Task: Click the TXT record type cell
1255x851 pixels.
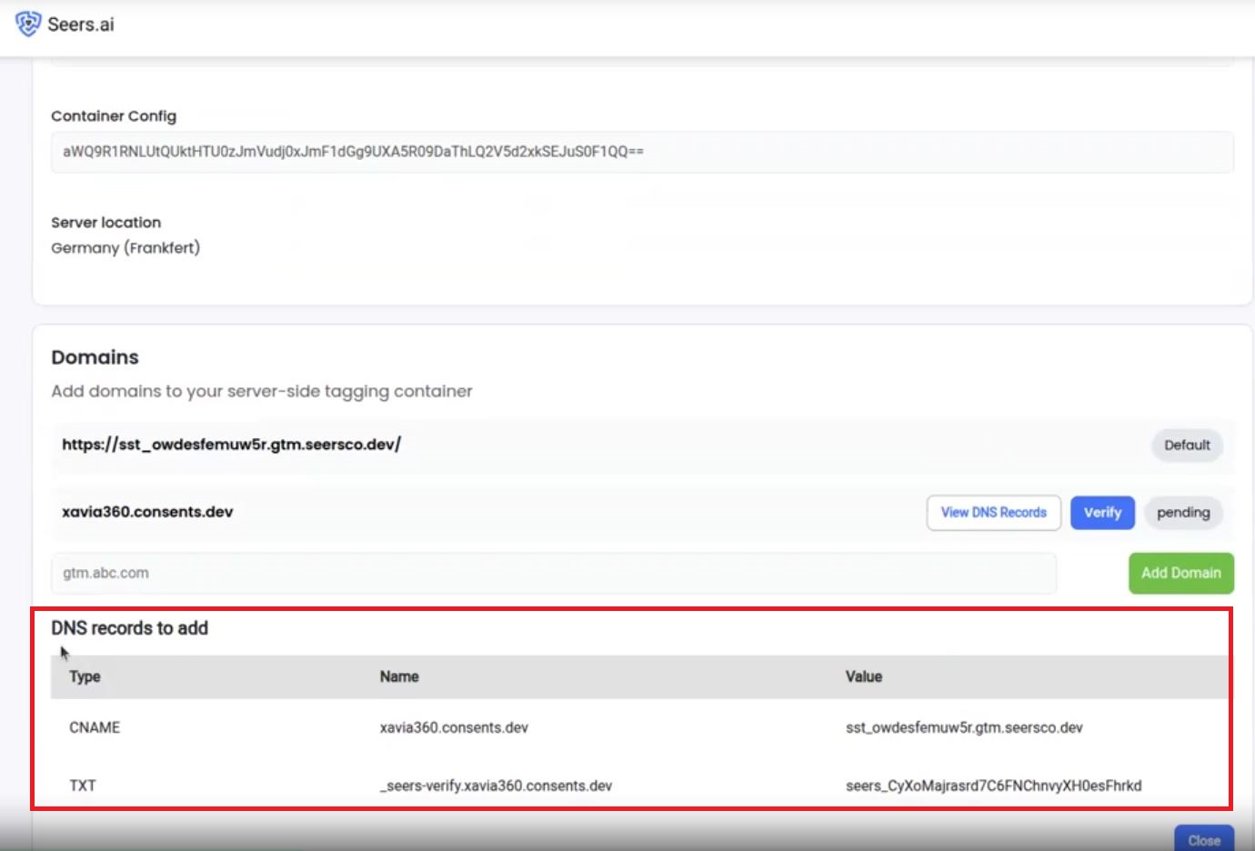Action: pos(83,786)
